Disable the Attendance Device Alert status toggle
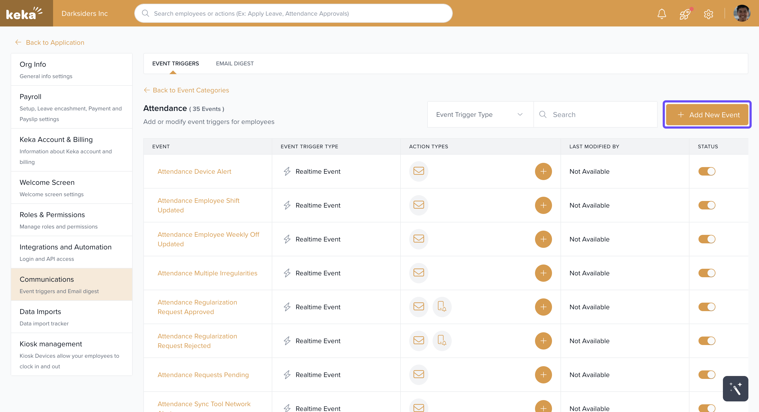This screenshot has width=759, height=412. click(706, 171)
